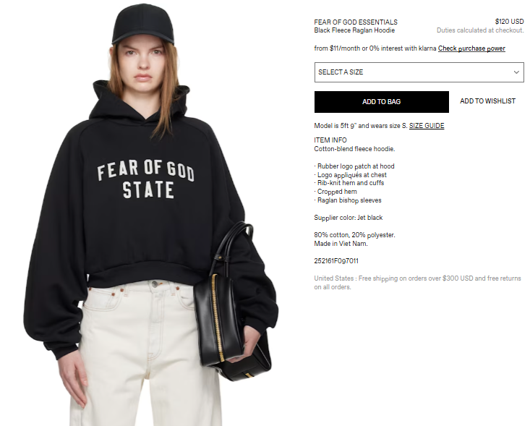530x426 pixels.
Task: Open the Select a Size dropdown
Action: (x=419, y=72)
